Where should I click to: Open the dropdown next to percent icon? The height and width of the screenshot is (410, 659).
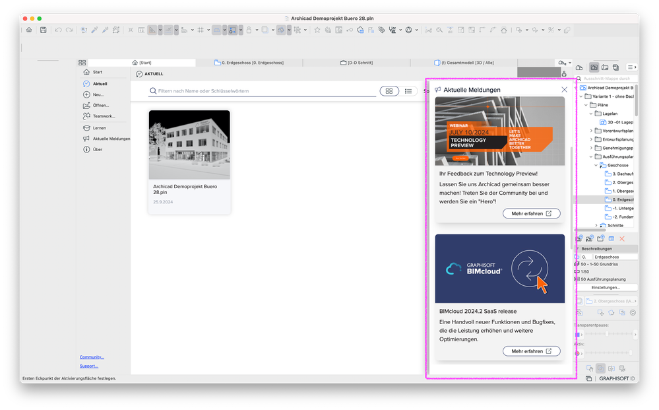click(x=559, y=30)
